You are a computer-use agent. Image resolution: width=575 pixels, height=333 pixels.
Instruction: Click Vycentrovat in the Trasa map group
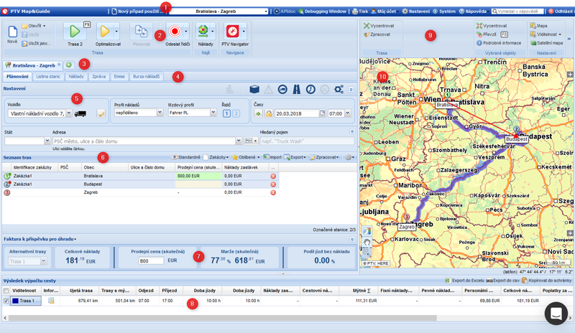[379, 26]
